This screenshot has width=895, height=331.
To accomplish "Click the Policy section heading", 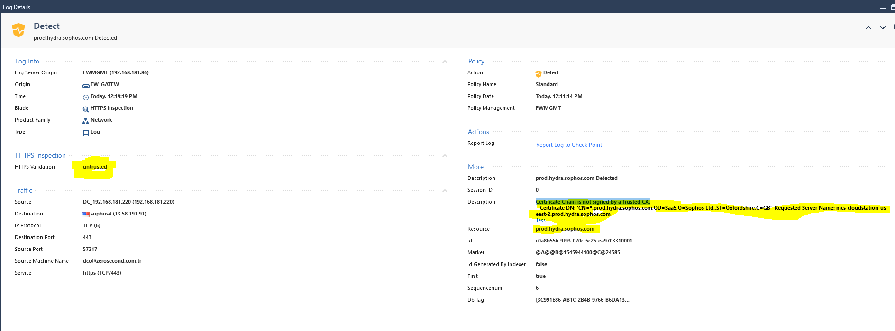I will (476, 61).
